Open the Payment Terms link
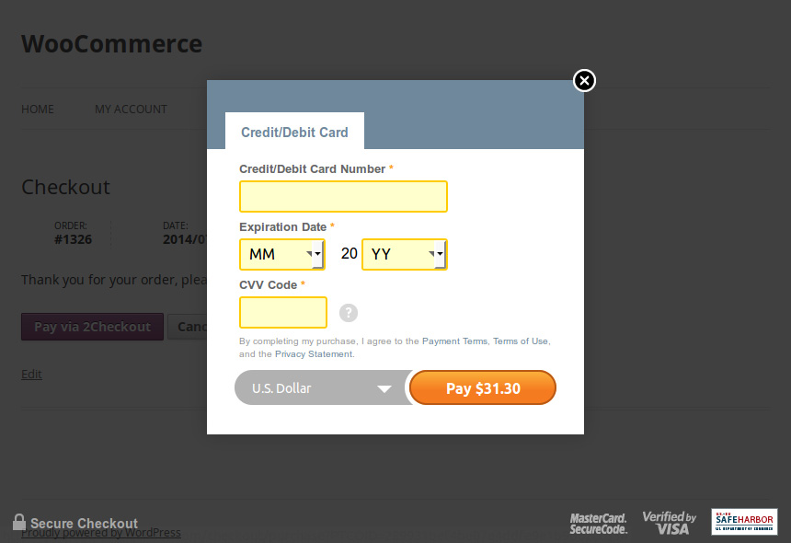 click(x=454, y=341)
